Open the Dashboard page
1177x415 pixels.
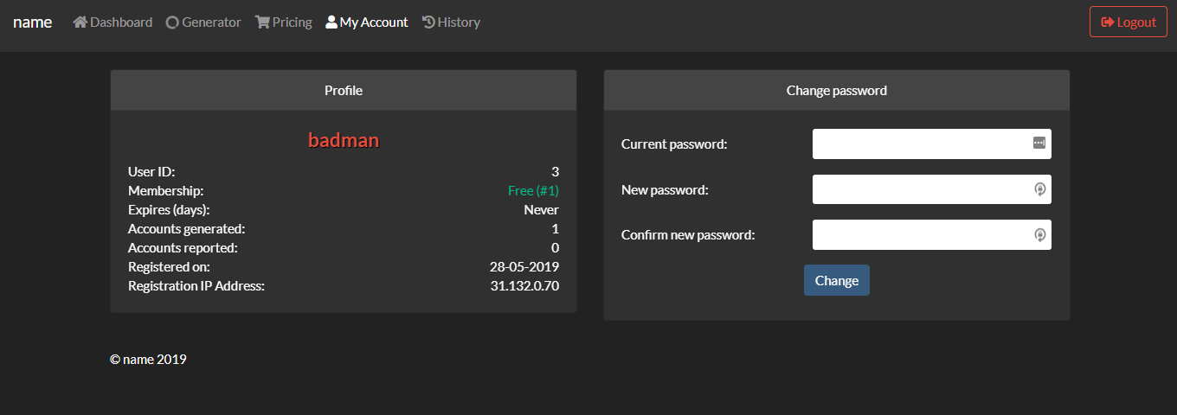[x=113, y=22]
